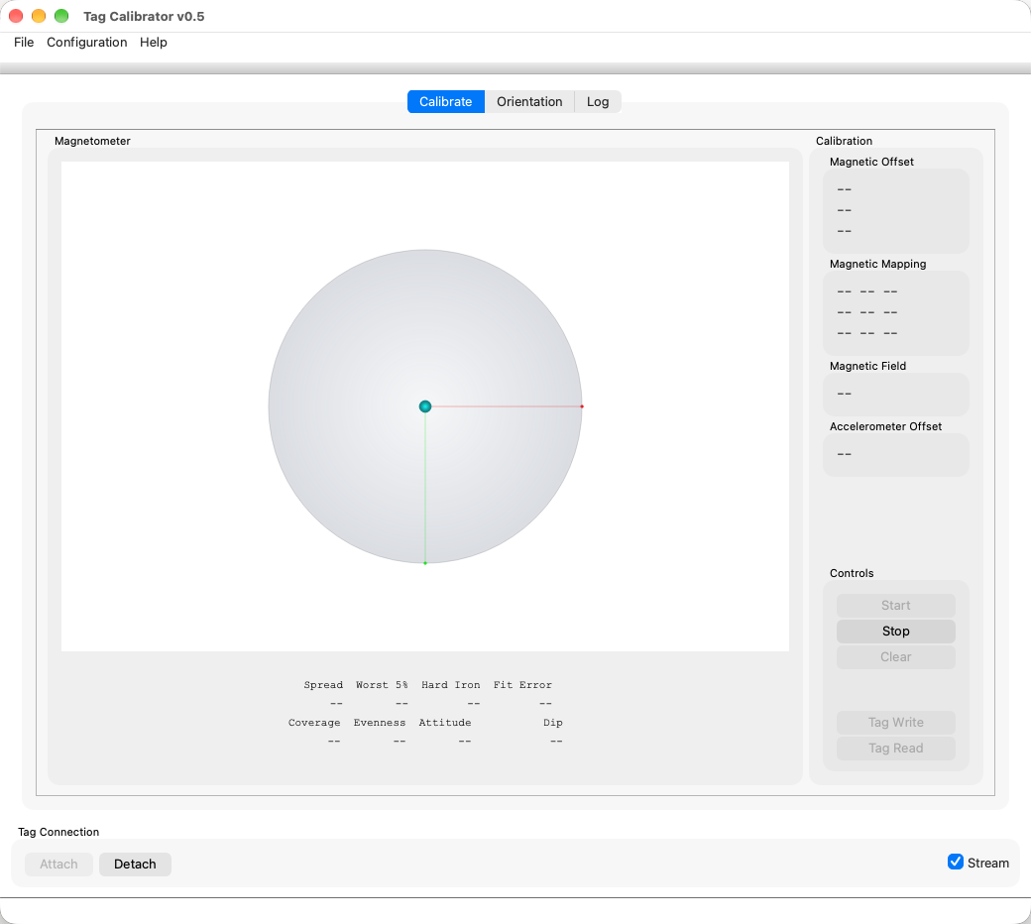This screenshot has width=1031, height=924.
Task: Click the Coverage statistic label
Action: click(314, 723)
